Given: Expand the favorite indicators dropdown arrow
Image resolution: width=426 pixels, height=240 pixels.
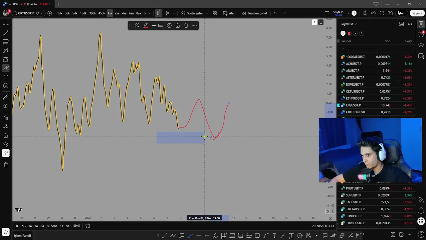Looking at the screenshot, I should point(208,13).
